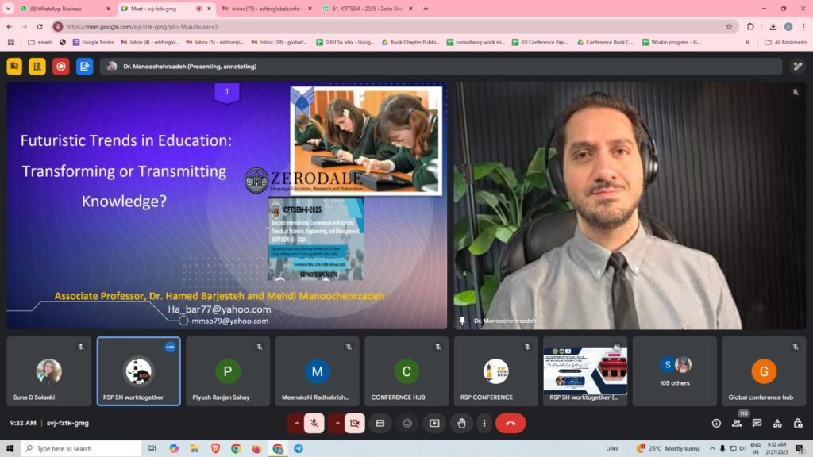Image resolution: width=813 pixels, height=457 pixels.
Task: Turn on the camera in Meet
Action: [354, 423]
